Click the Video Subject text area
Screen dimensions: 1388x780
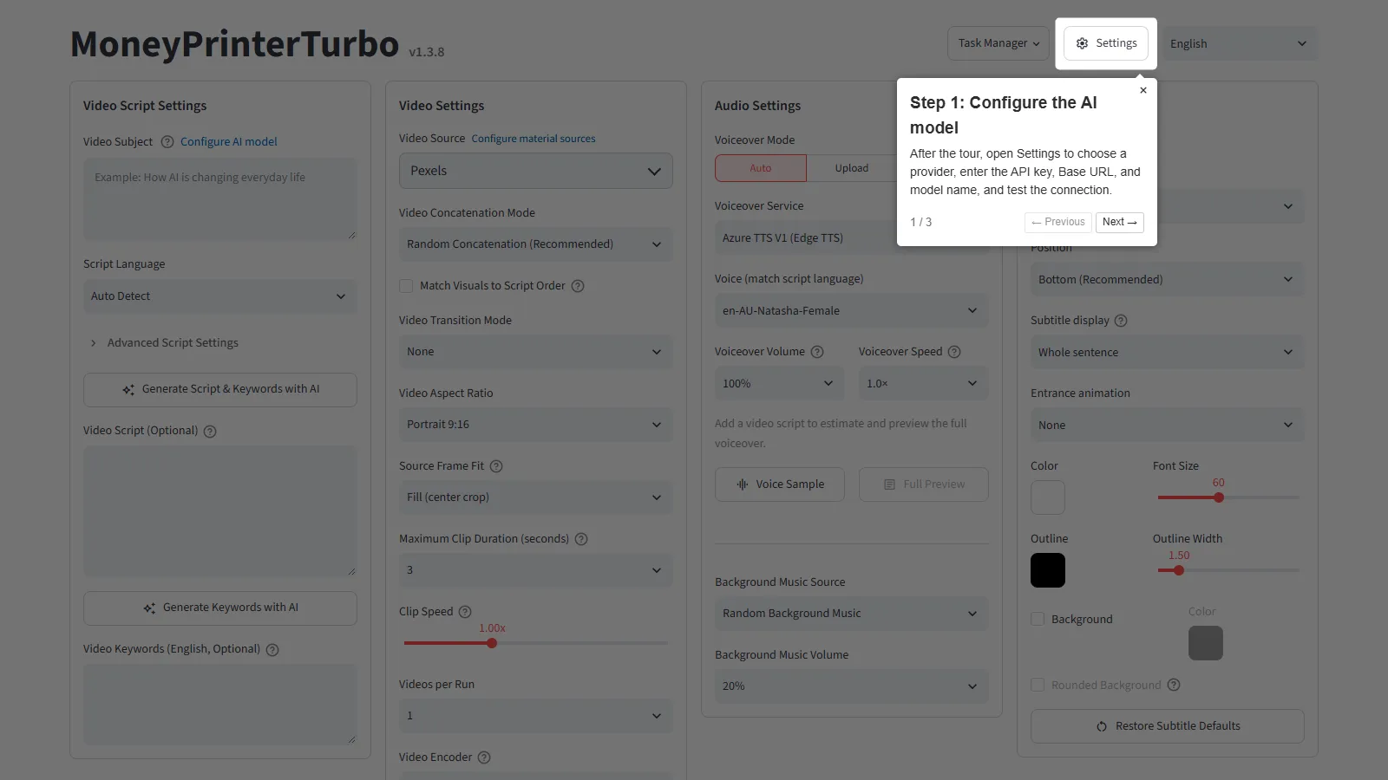point(220,199)
